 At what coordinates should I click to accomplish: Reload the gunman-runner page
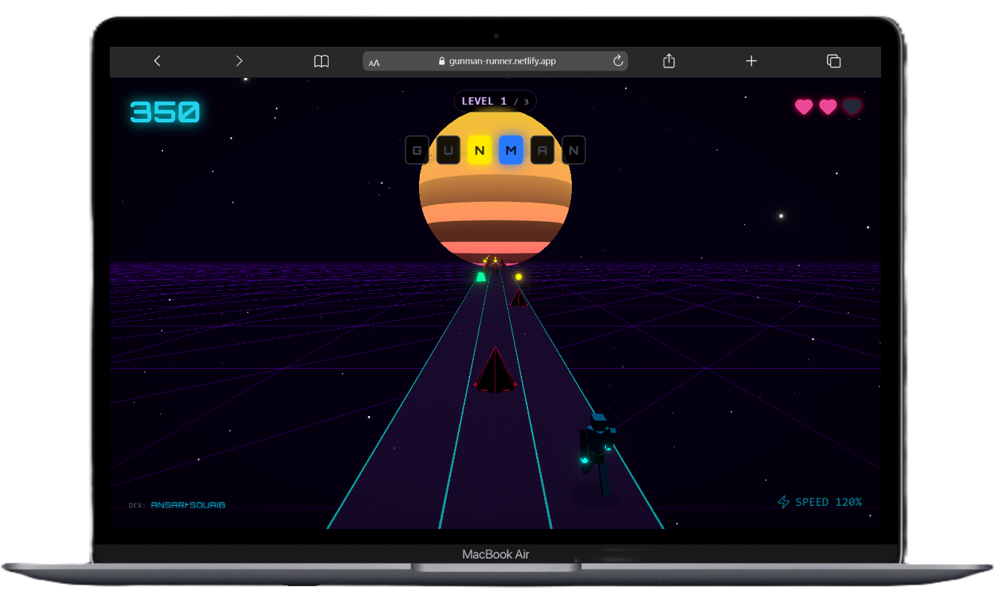pyautogui.click(x=618, y=61)
